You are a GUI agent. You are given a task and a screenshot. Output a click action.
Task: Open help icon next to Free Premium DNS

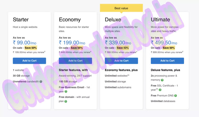175,96
